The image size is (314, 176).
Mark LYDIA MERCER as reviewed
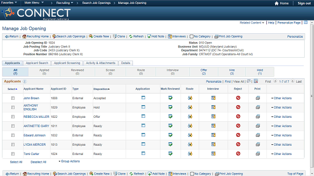170,144
